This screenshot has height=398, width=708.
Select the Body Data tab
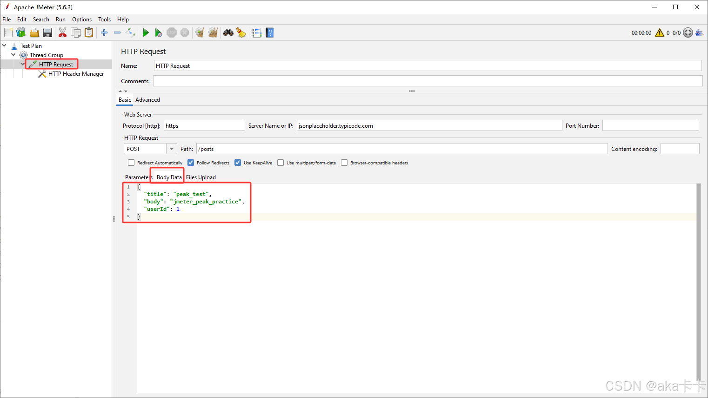pyautogui.click(x=169, y=177)
